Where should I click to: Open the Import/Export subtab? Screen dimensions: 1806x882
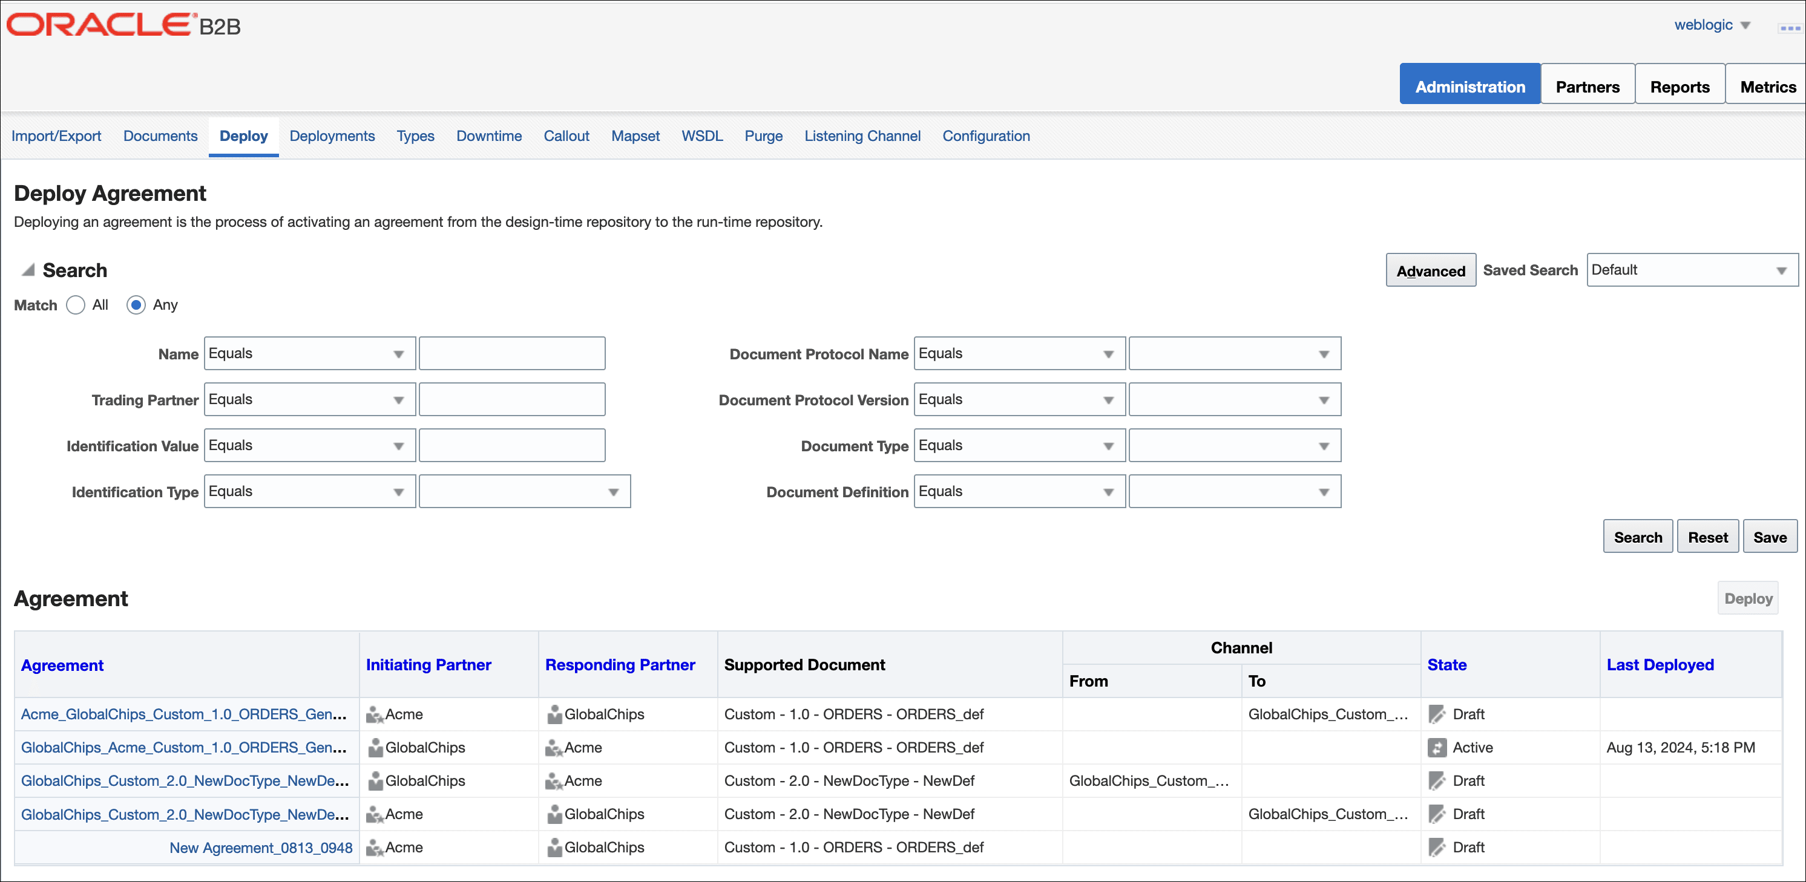56,136
